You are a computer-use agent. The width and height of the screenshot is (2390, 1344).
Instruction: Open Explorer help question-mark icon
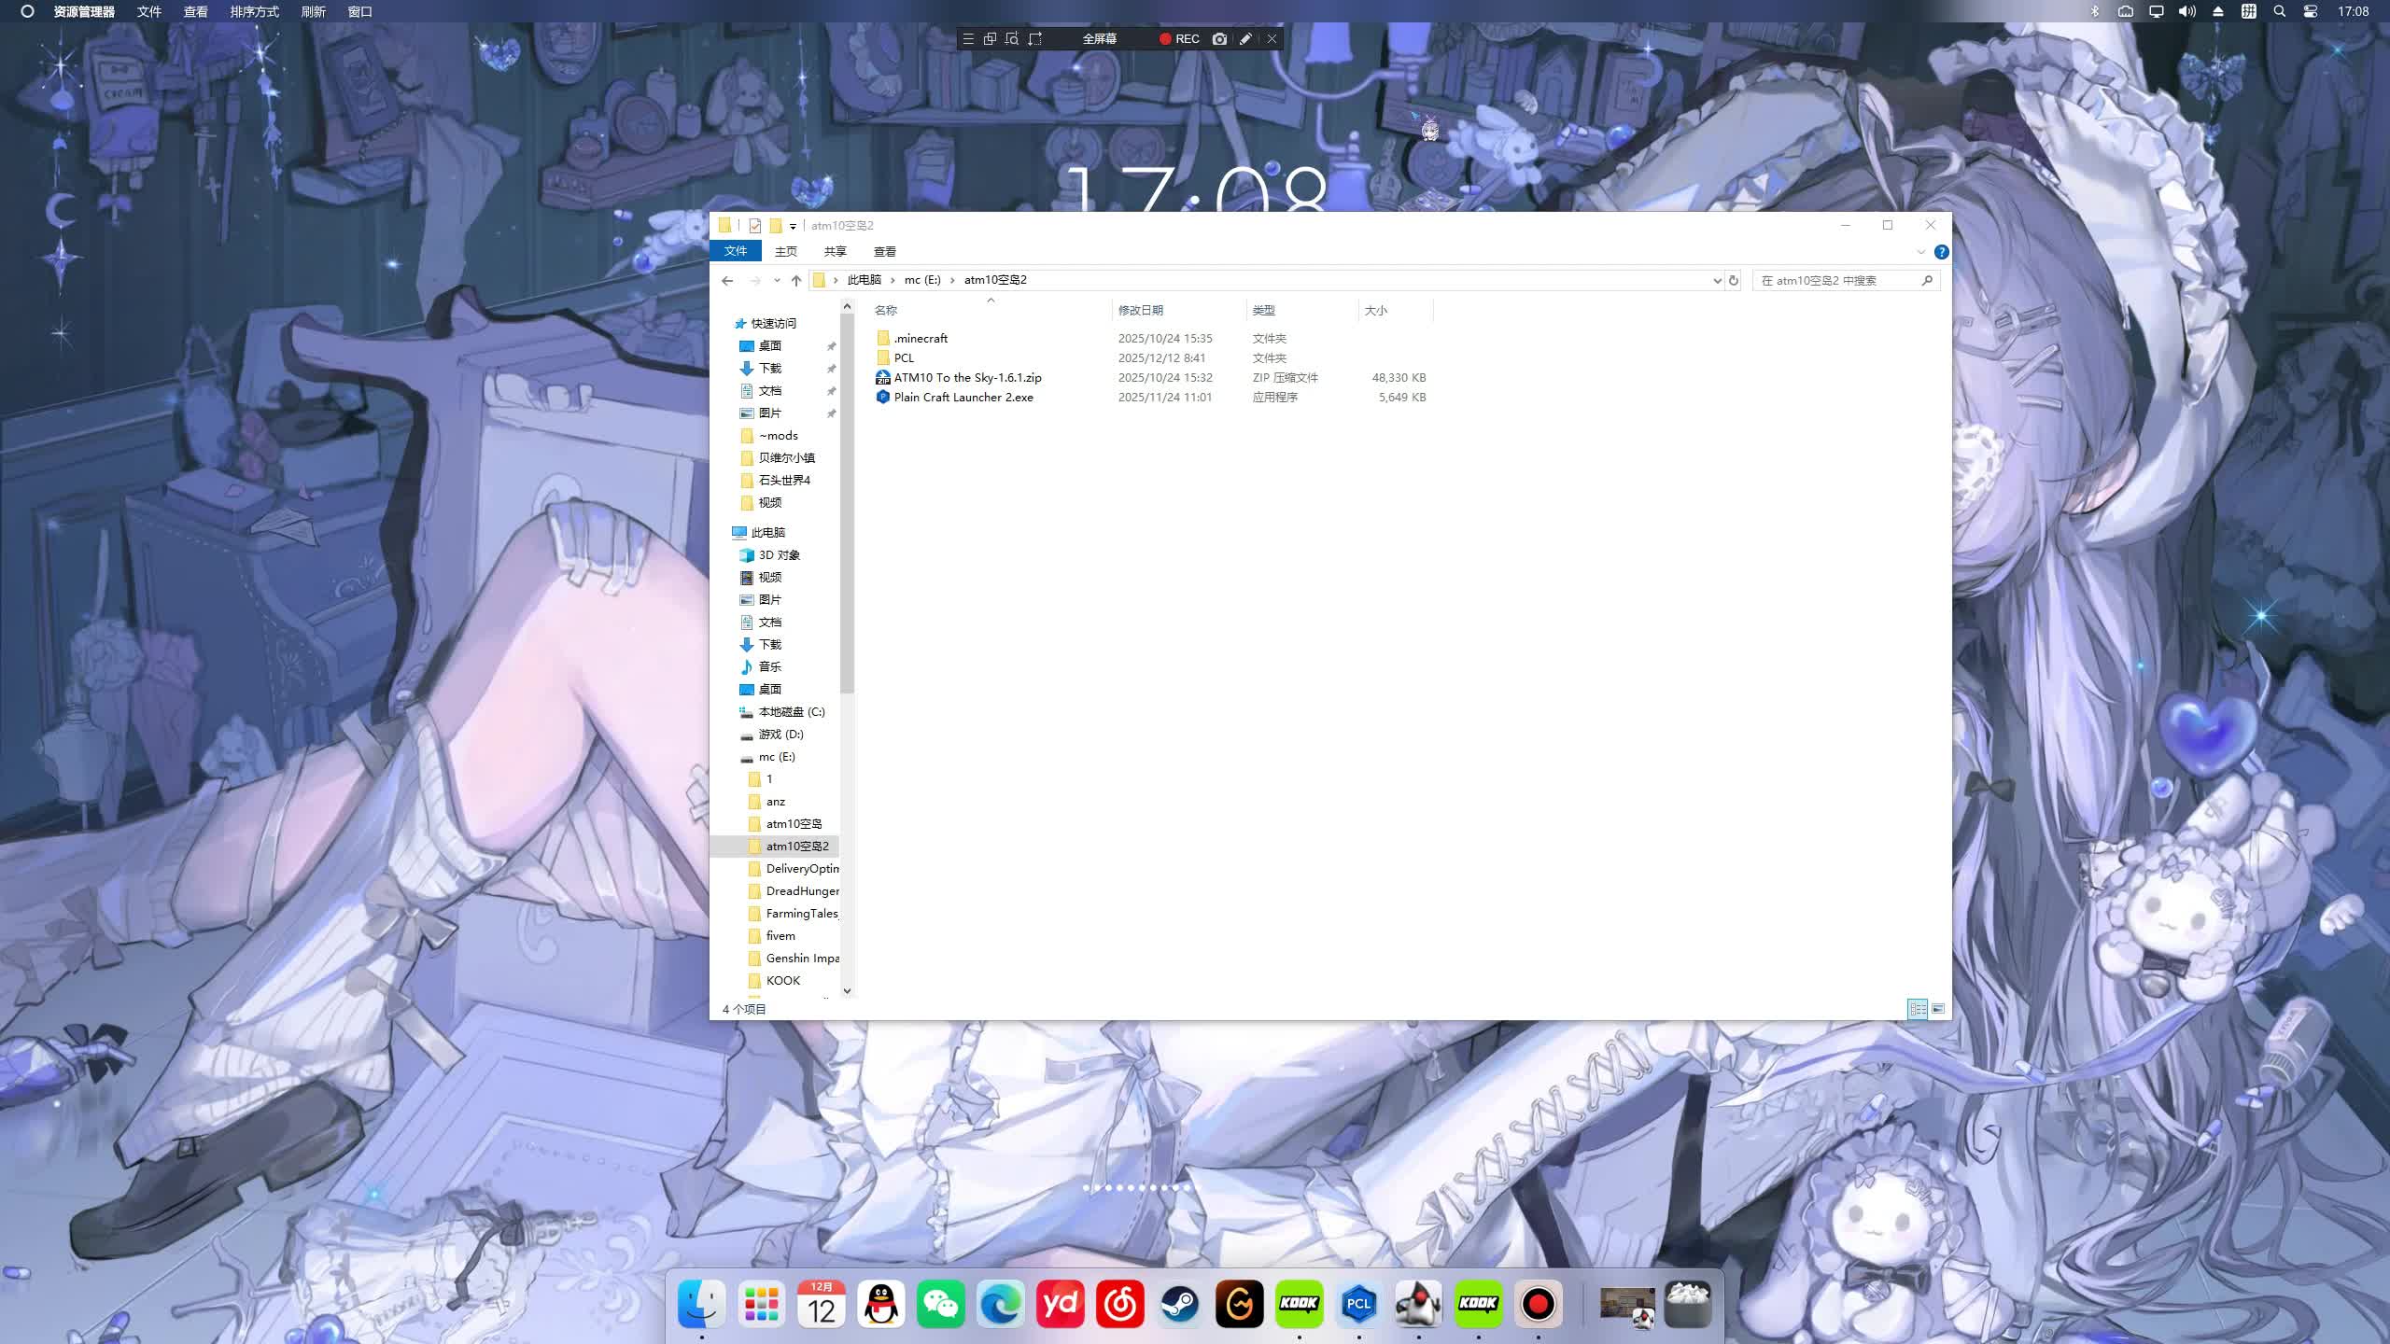(x=1941, y=252)
